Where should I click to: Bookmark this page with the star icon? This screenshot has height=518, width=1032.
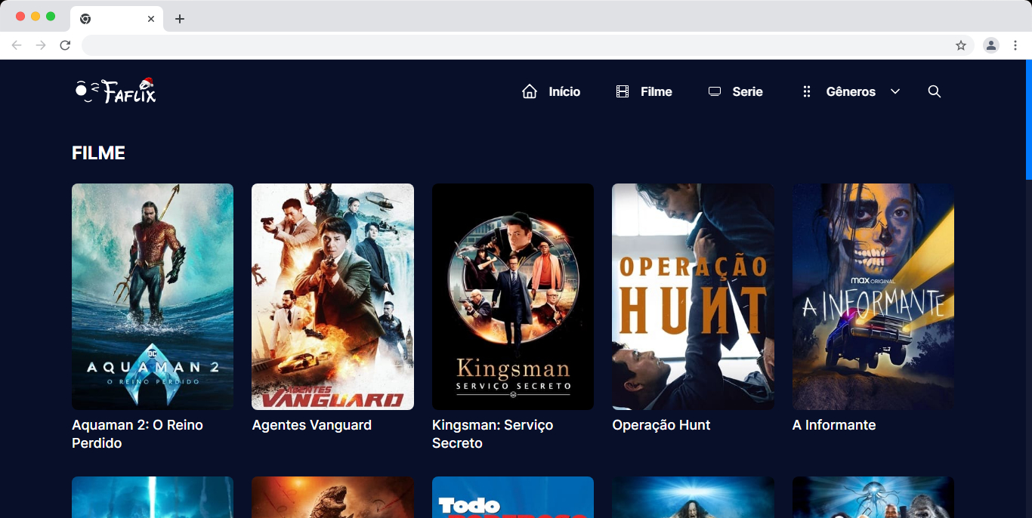coord(961,45)
